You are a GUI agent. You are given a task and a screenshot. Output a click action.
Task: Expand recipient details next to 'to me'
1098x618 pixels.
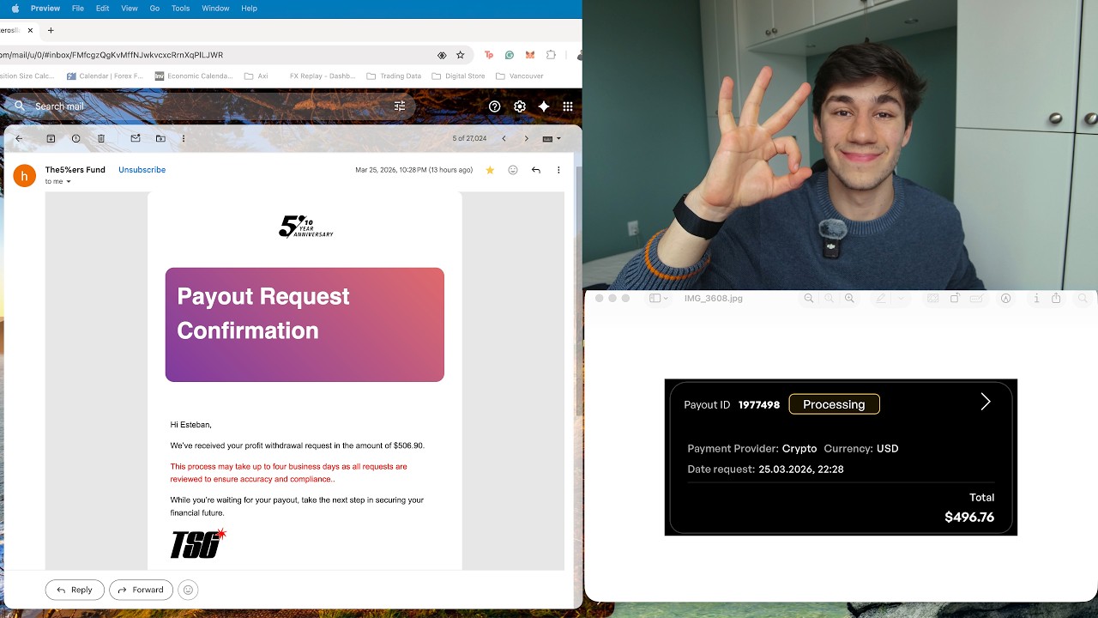pos(69,182)
